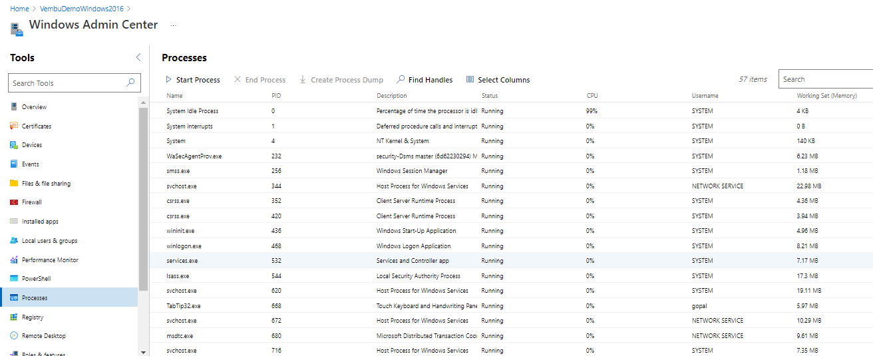Click the PowerShell icon in Tools list

(x=14, y=279)
